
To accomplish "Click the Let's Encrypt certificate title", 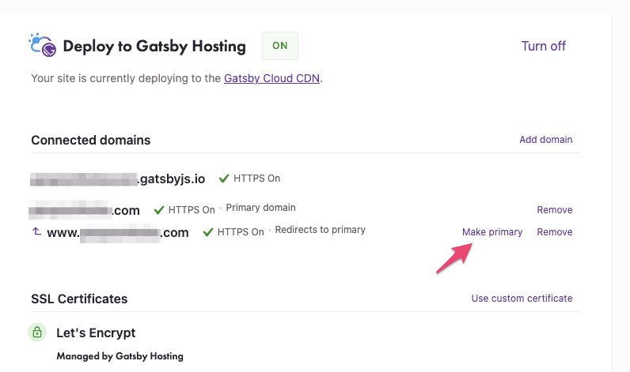I will pyautogui.click(x=96, y=333).
